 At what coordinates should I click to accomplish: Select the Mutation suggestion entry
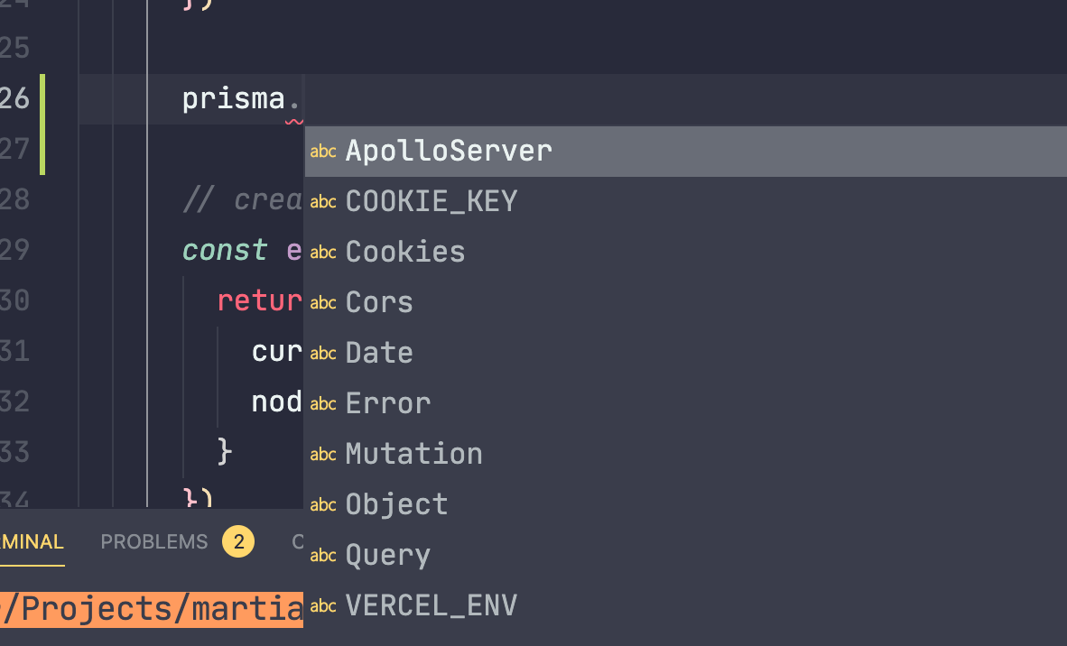click(x=413, y=454)
